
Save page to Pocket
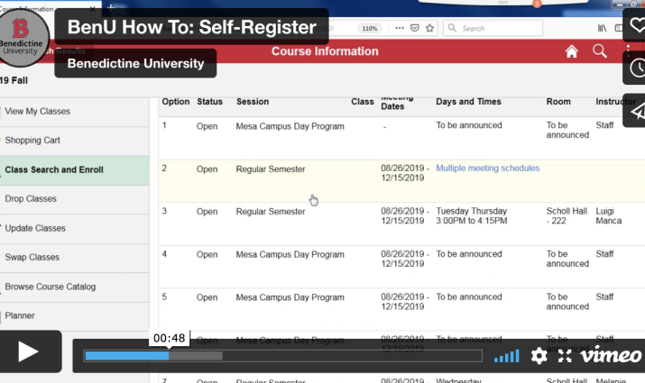tap(413, 28)
